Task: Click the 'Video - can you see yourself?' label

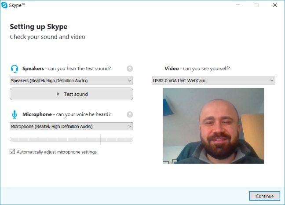Action: pos(197,69)
